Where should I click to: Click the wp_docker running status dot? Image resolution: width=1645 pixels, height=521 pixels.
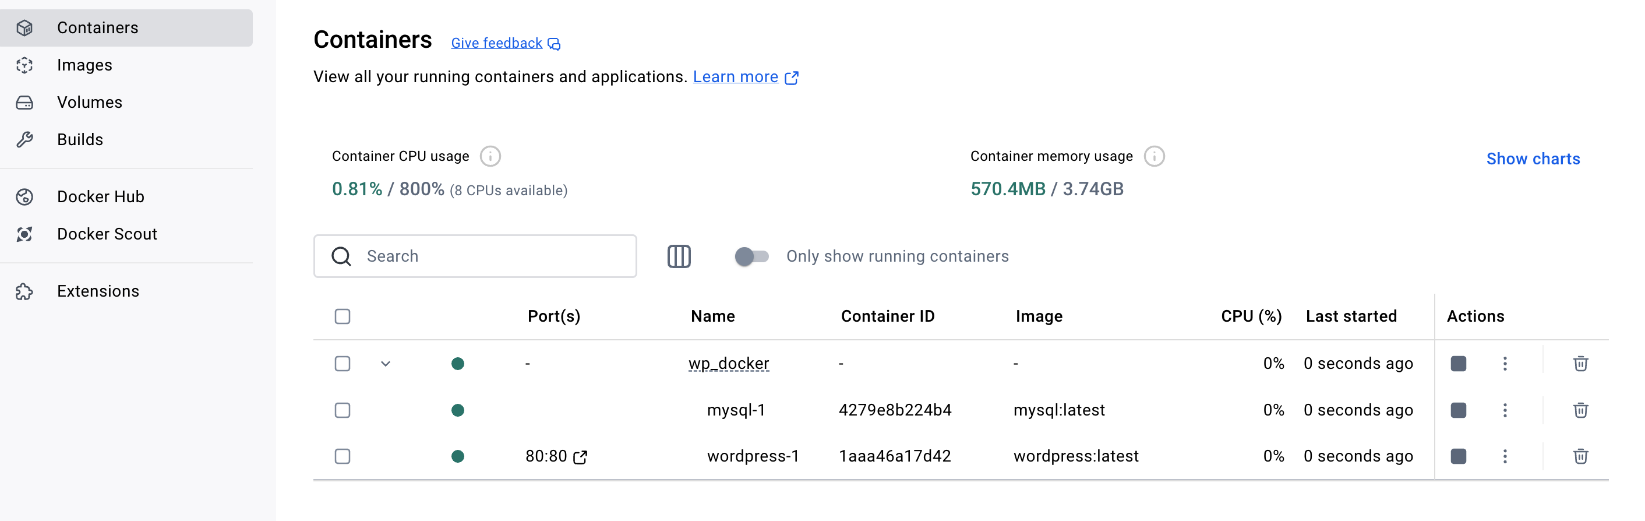[x=457, y=364]
